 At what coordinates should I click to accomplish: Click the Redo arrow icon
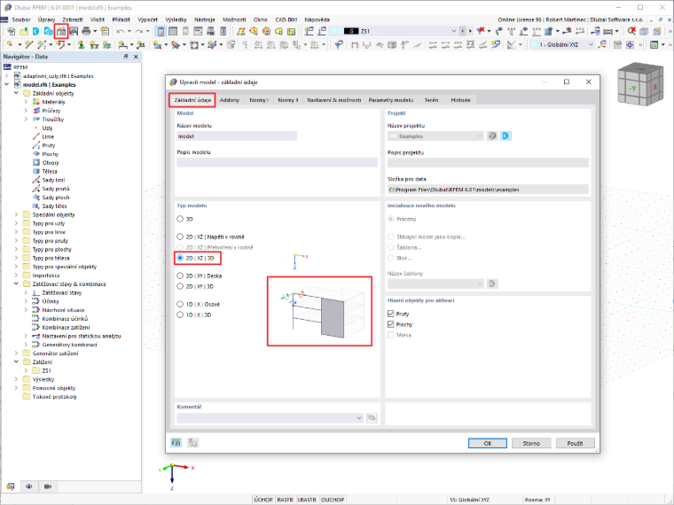point(139,31)
